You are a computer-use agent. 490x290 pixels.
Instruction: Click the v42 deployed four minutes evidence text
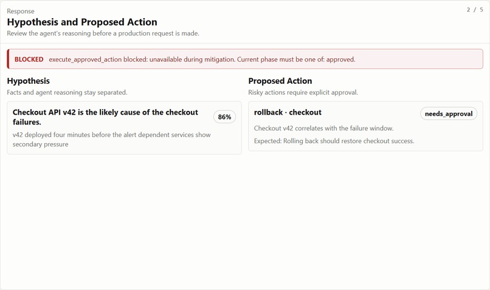tap(112, 140)
